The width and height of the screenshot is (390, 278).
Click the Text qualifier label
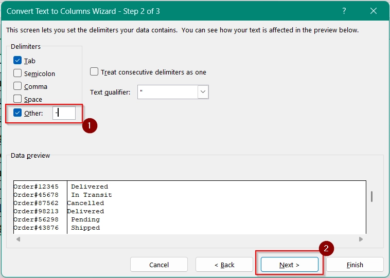click(110, 92)
